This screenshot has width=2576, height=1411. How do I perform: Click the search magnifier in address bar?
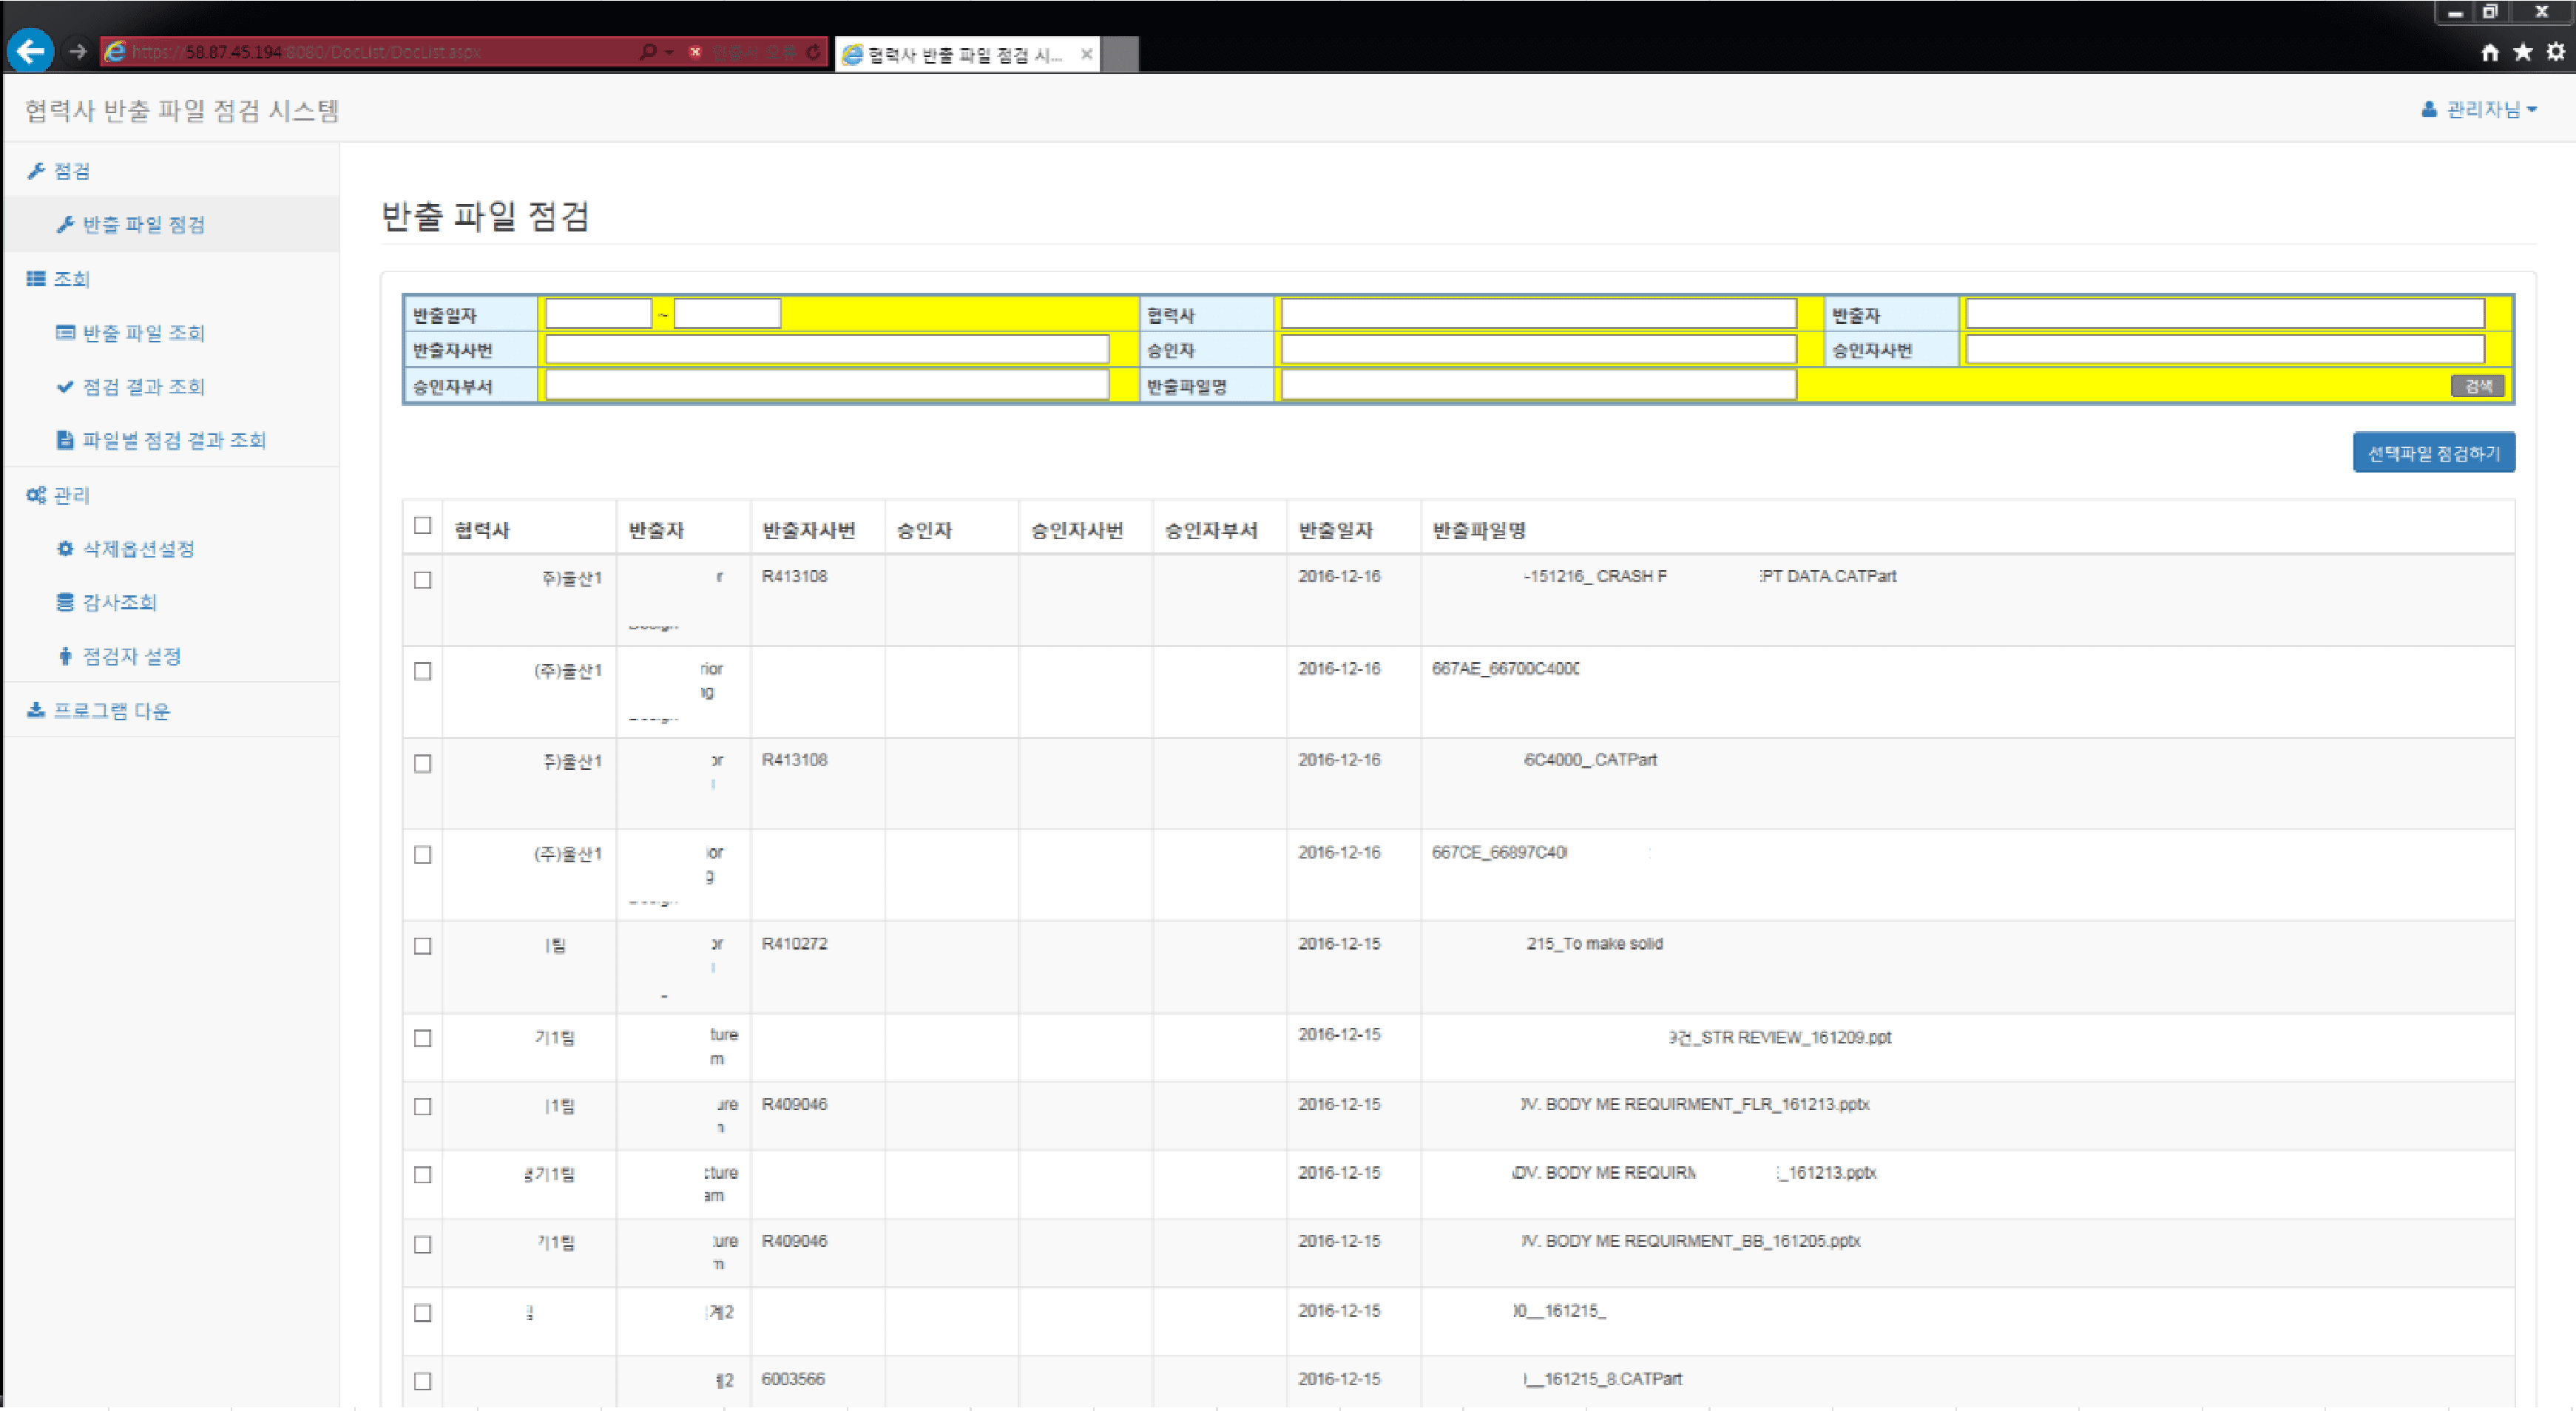coord(648,52)
